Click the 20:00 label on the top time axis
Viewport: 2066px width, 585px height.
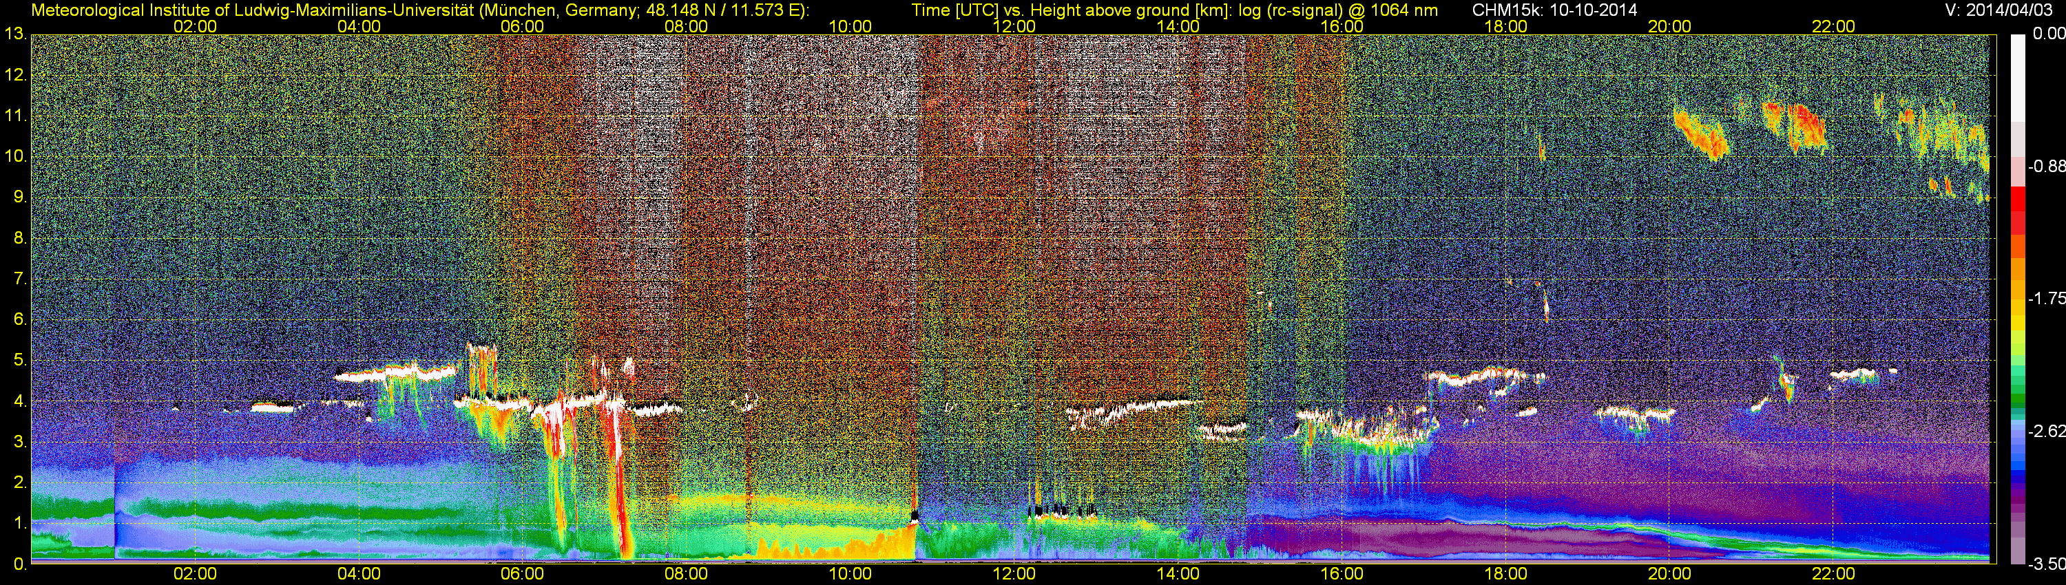tap(1670, 26)
